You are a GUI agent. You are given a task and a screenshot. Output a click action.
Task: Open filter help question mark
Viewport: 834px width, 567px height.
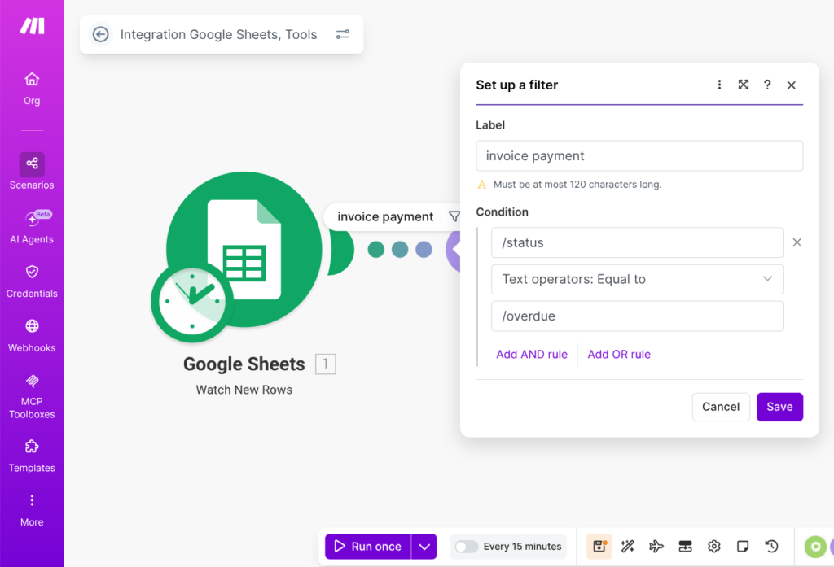click(767, 85)
